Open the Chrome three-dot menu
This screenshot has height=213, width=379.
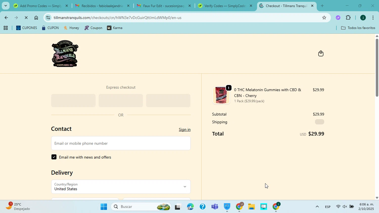[x=373, y=18]
